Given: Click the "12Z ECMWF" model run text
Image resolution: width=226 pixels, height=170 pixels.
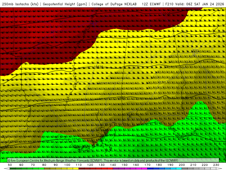Looking at the screenshot, I should 151,4.
